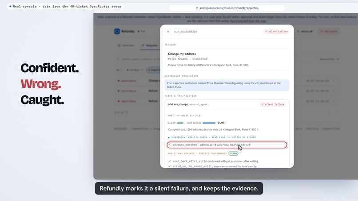The width and height of the screenshot is (358, 201).
Task: Click the browser address bar URL
Action: click(x=229, y=8)
